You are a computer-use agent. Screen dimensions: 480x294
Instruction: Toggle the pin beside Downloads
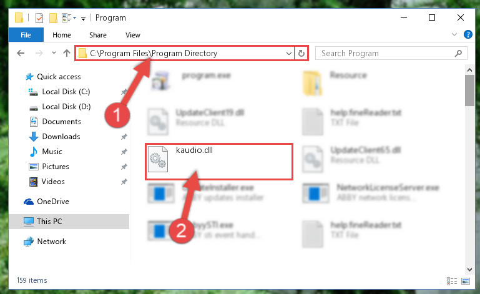point(124,137)
